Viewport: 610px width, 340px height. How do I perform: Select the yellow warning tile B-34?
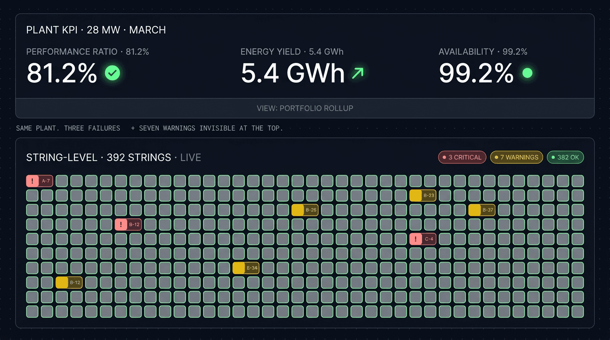246,268
